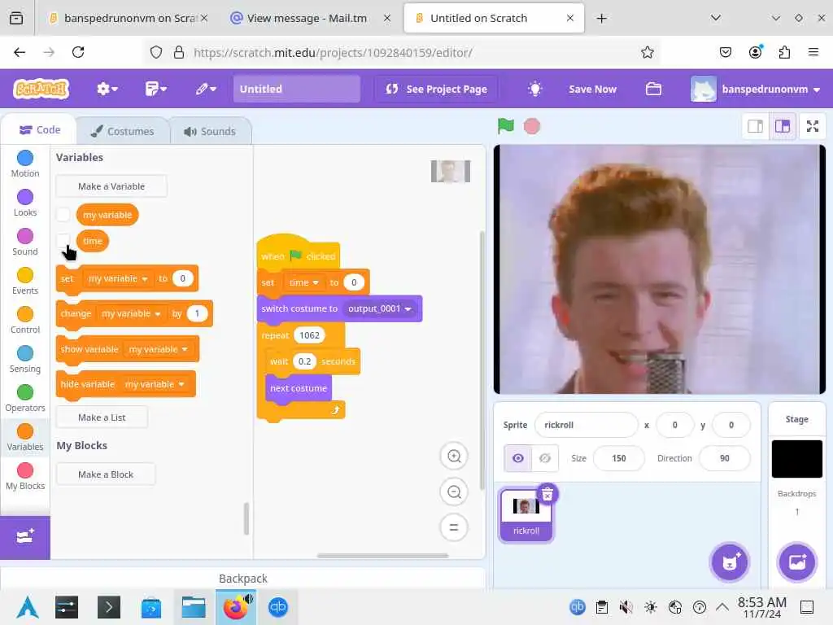Enter full screen stage mode
The height and width of the screenshot is (625, 833).
(x=813, y=126)
